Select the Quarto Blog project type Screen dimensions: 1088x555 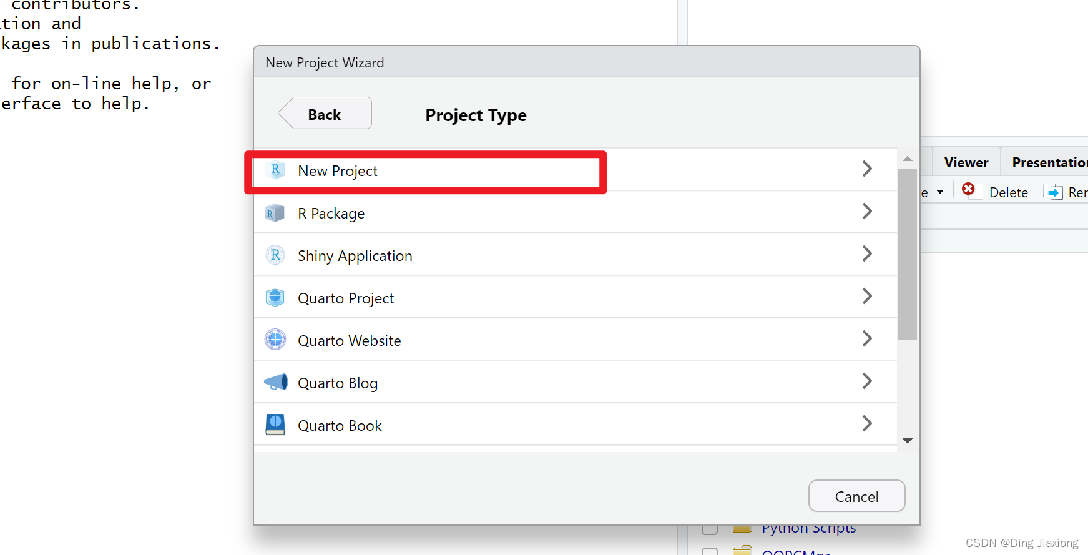tap(338, 383)
